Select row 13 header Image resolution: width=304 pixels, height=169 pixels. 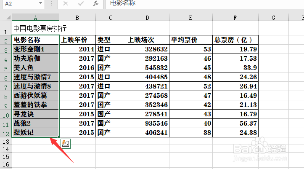click(x=6, y=141)
